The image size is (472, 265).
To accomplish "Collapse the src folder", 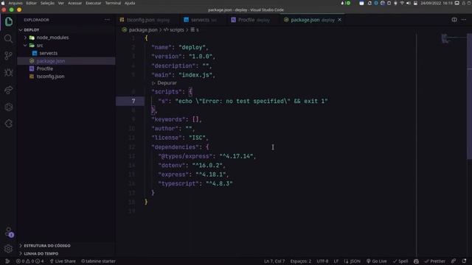I will 40,46.
